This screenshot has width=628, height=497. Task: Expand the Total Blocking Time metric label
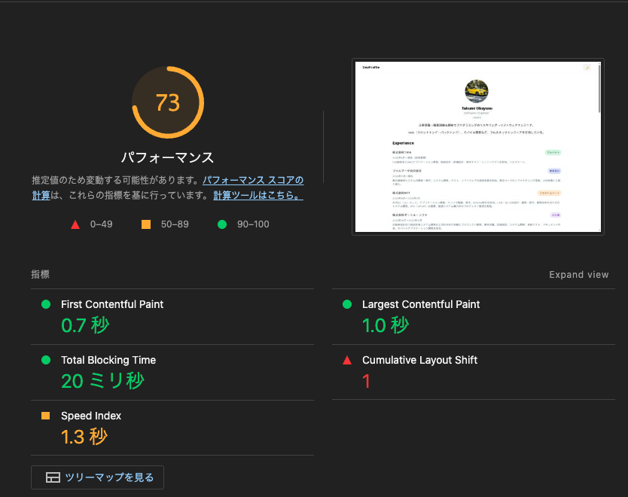pos(108,360)
